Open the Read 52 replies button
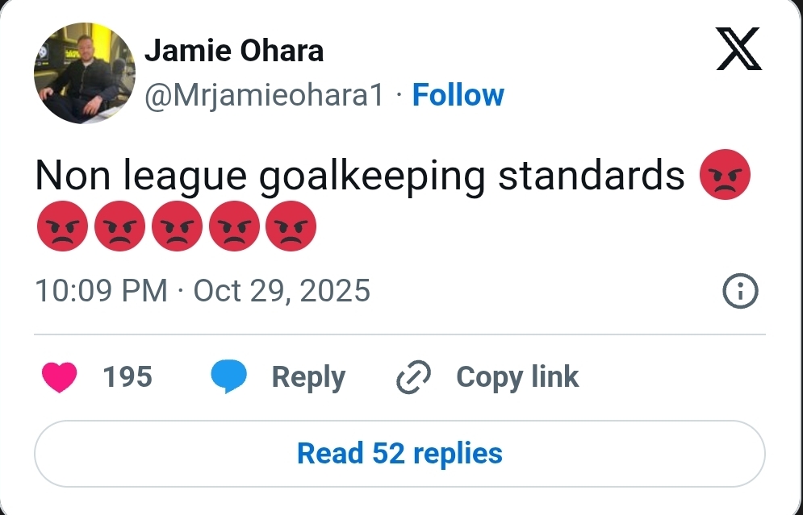803x515 pixels. pyautogui.click(x=399, y=453)
